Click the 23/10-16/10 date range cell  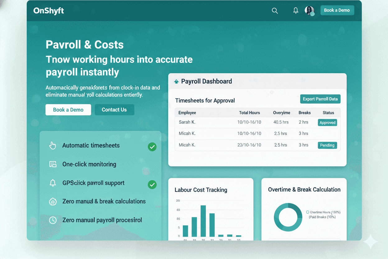[x=249, y=145]
